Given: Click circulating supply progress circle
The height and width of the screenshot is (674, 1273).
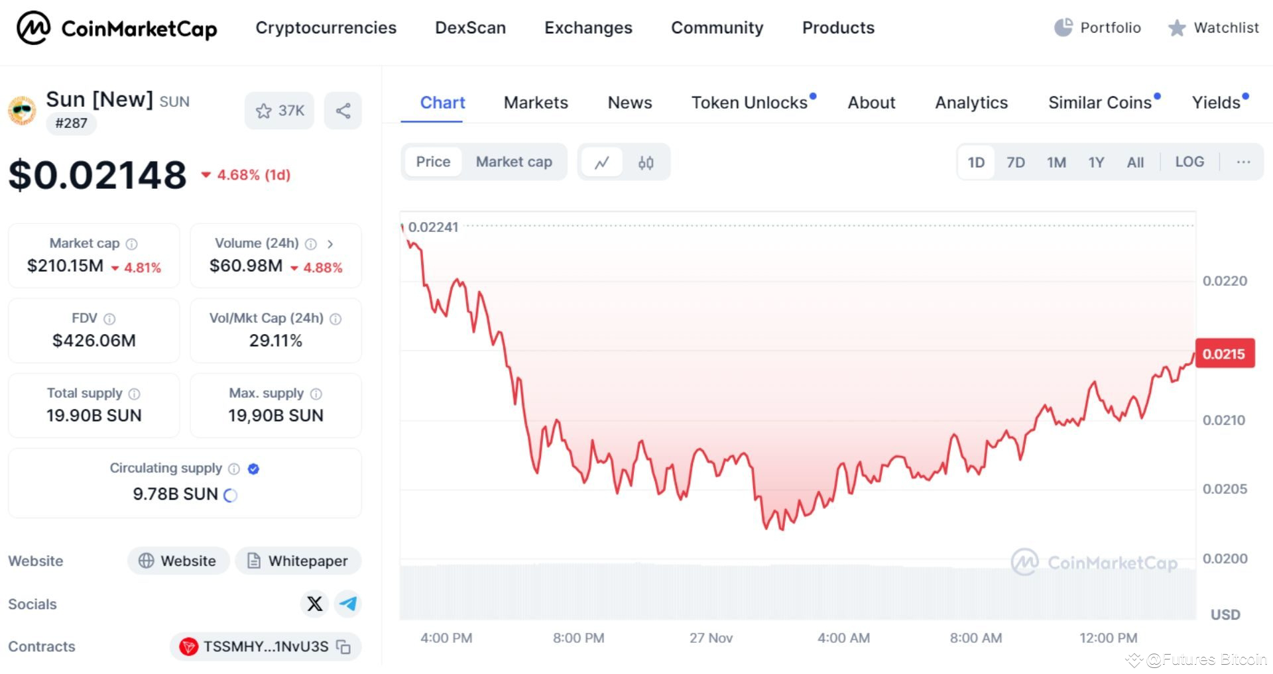Looking at the screenshot, I should point(230,495).
